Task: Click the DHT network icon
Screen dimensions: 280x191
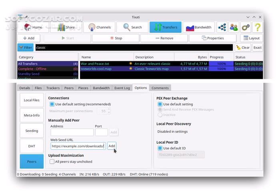Action: [x=222, y=27]
